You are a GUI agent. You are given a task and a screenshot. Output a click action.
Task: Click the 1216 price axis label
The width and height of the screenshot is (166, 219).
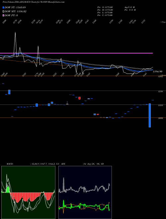click(160, 92)
